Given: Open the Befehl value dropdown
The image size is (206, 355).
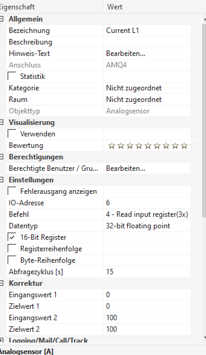Looking at the screenshot, I should tap(147, 214).
